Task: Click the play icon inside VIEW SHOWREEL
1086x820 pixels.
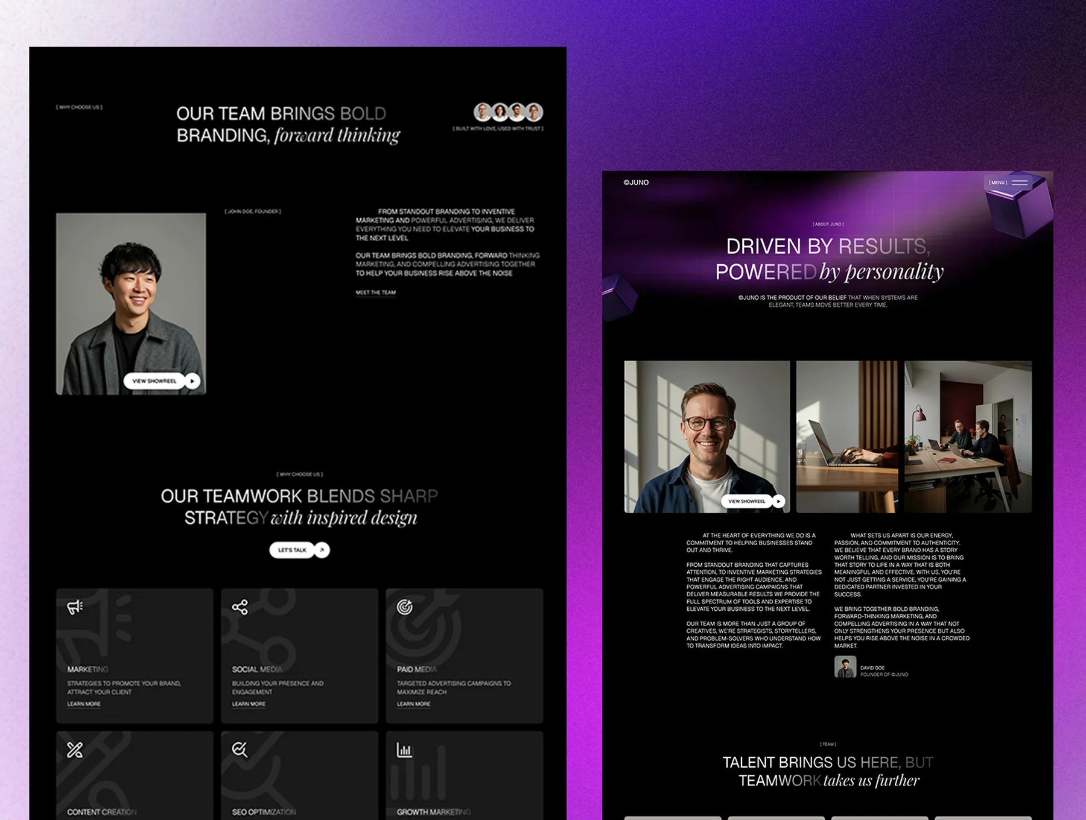Action: coord(192,381)
